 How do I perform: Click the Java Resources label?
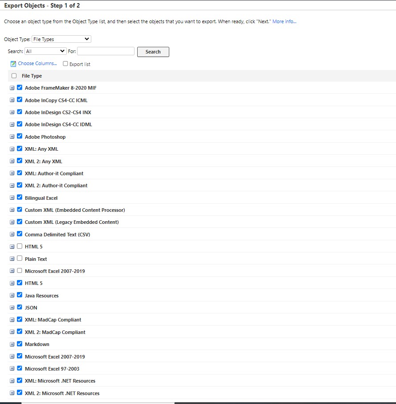click(x=42, y=296)
